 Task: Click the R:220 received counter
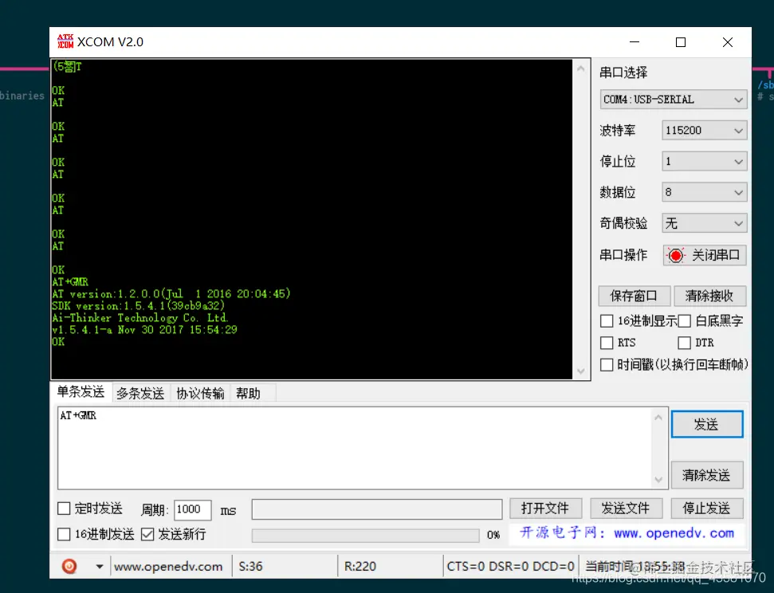click(359, 567)
